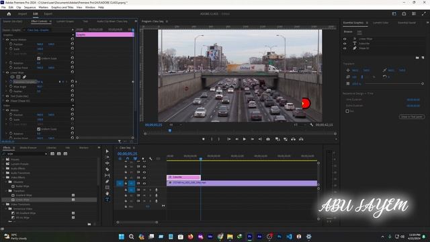This screenshot has height=242, width=430.
Task: Toggle Vector Motion effect visibility
Action: [7, 40]
